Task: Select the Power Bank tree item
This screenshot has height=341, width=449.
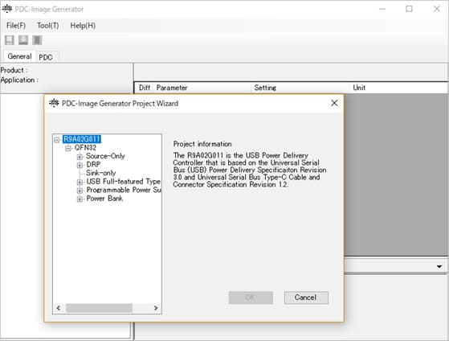Action: 104,198
